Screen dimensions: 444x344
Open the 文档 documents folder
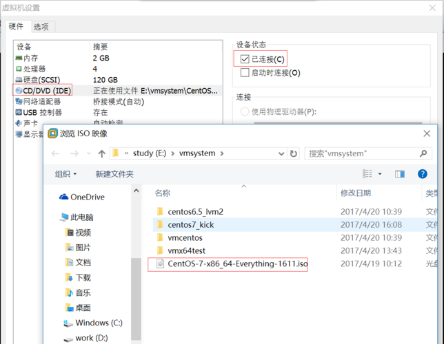78,263
